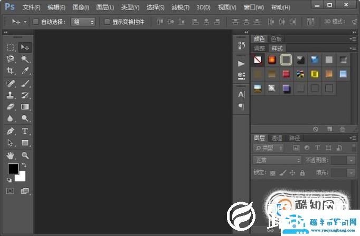Reset default foreground and background colors

9,180
